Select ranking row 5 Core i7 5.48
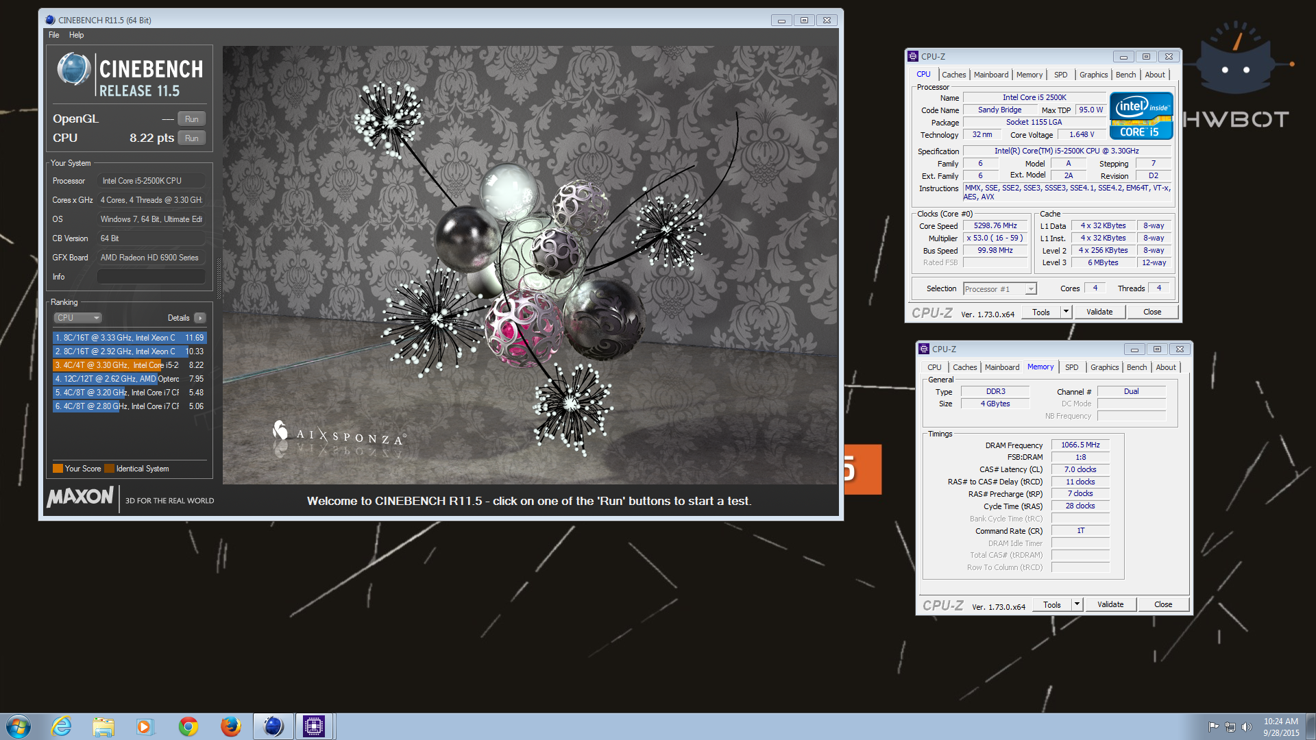 click(x=130, y=393)
